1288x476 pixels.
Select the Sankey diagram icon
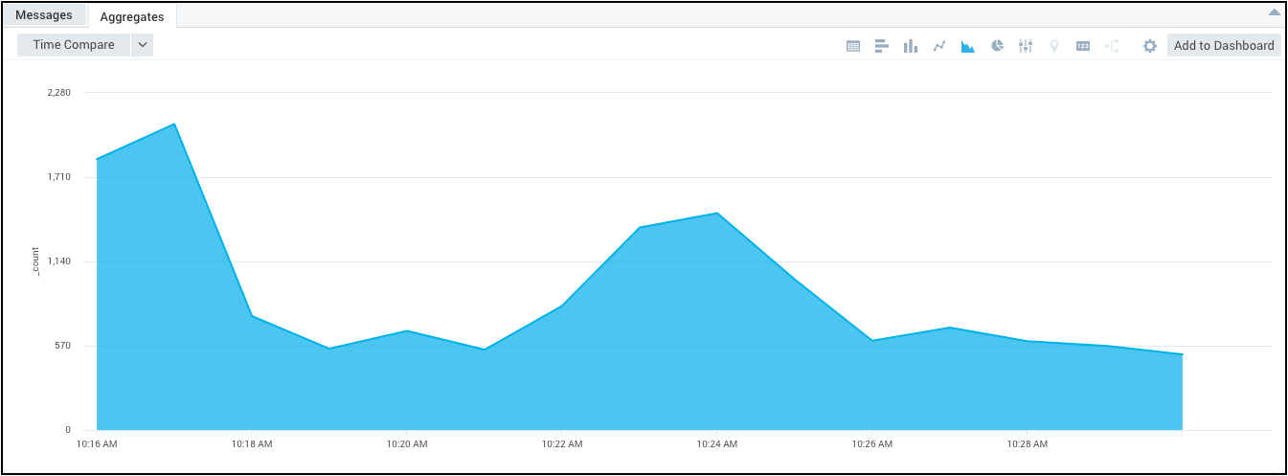1112,46
